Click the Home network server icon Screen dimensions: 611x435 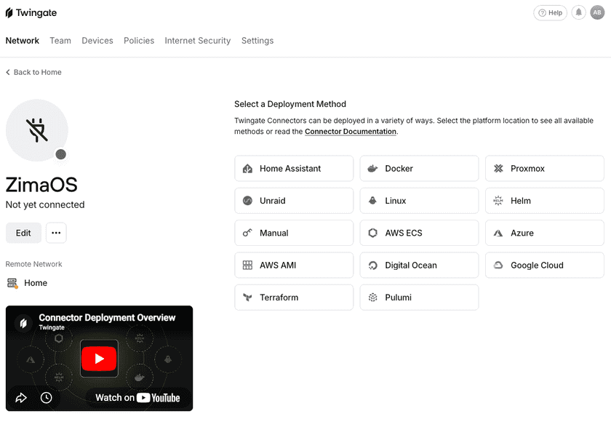pyautogui.click(x=12, y=283)
